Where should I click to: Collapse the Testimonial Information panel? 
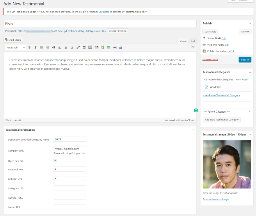pos(193,130)
